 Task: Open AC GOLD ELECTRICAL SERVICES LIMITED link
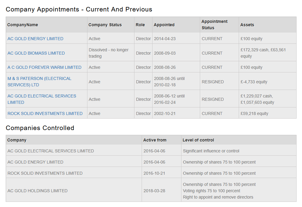tap(42, 99)
